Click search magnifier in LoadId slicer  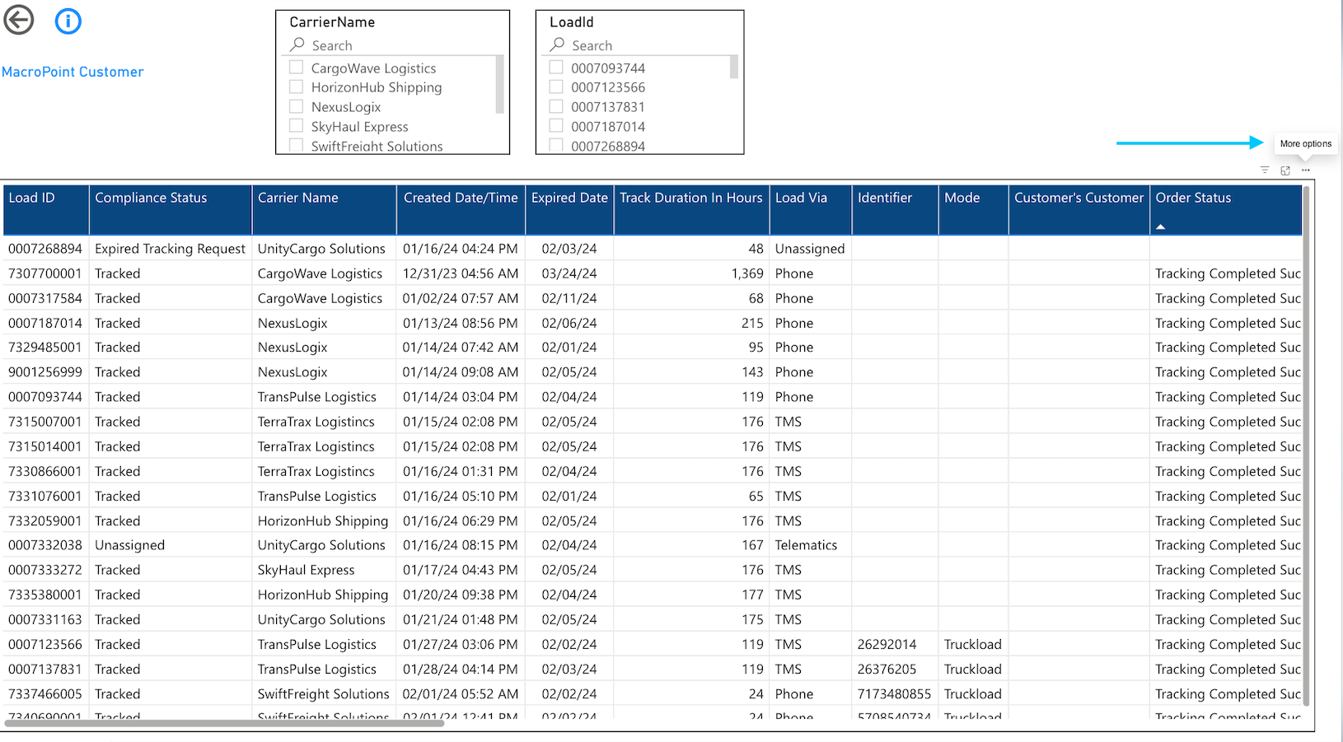coord(558,44)
